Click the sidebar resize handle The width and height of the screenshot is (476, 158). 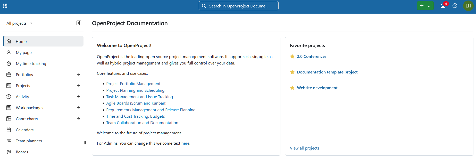coord(85,143)
